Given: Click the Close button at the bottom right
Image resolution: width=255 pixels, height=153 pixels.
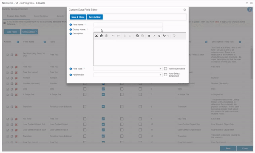Looking at the screenshot, I should 245,148.
